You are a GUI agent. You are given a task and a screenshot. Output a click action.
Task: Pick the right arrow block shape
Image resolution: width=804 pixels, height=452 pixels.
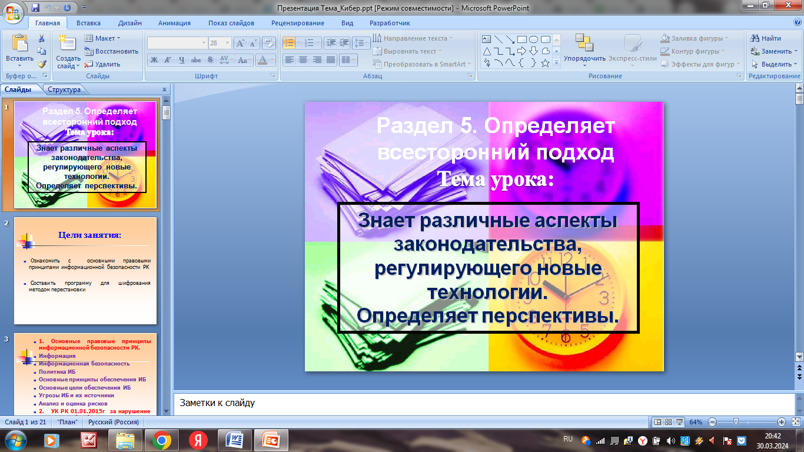click(521, 51)
